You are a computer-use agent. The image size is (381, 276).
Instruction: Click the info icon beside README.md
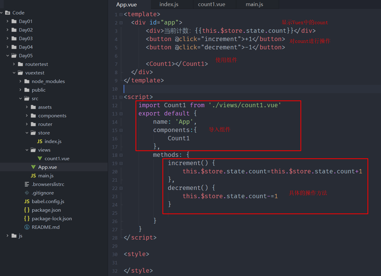[27, 227]
